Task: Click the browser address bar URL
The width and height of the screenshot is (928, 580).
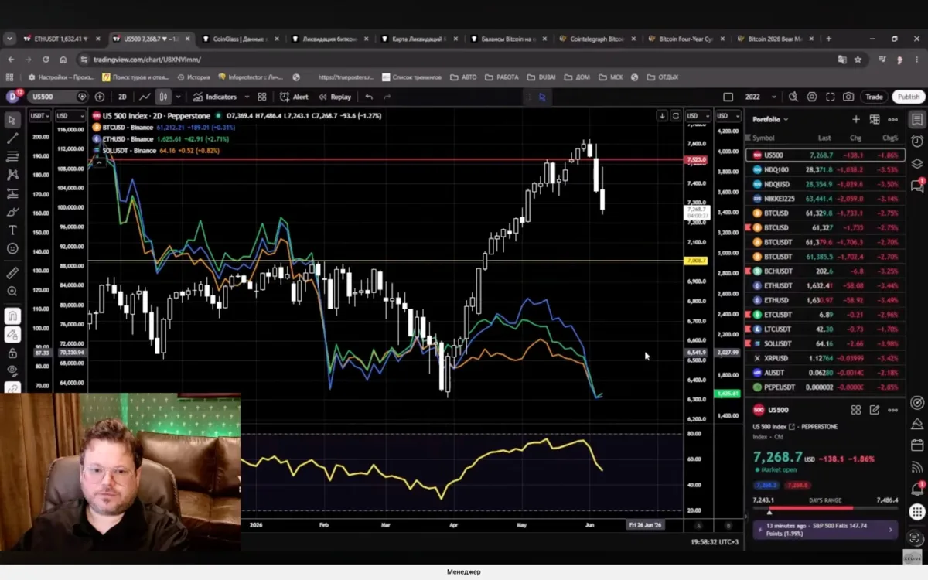Action: point(147,59)
